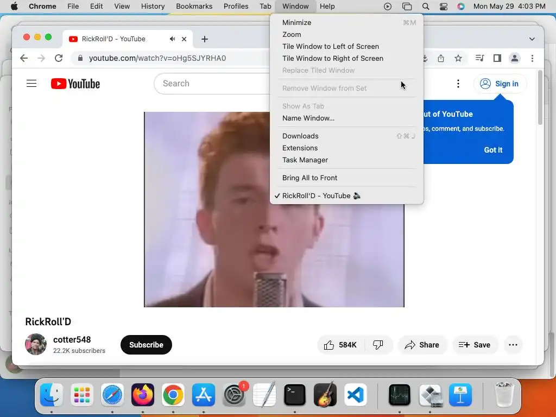Dislike the RickRoll'D video
This screenshot has height=417, width=556.
pos(378,345)
